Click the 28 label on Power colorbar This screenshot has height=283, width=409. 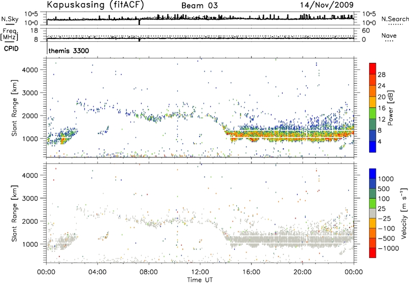[381, 75]
